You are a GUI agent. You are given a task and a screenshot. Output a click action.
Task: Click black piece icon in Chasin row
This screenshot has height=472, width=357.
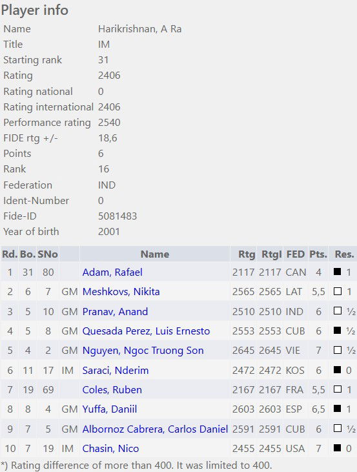(x=338, y=447)
